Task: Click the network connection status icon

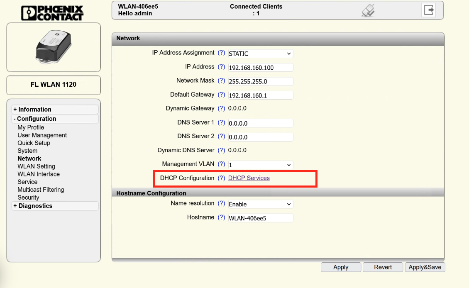Action: [x=368, y=11]
